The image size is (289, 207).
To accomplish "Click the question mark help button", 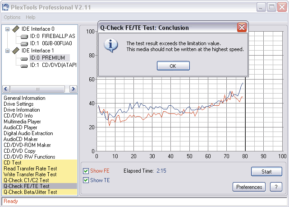I will pyautogui.click(x=276, y=187).
